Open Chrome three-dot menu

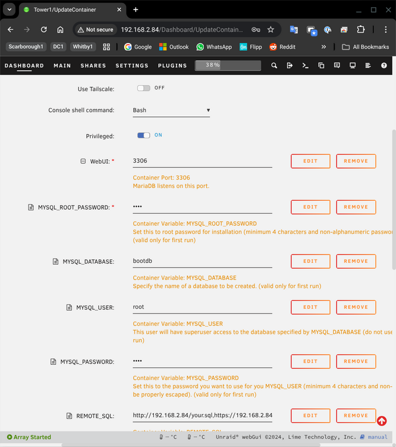click(x=385, y=29)
